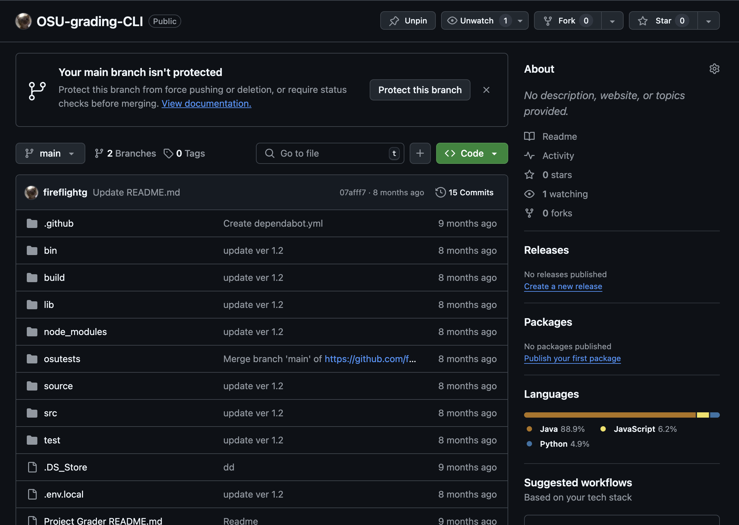Click the tag icon beside 0 Tags

click(168, 153)
